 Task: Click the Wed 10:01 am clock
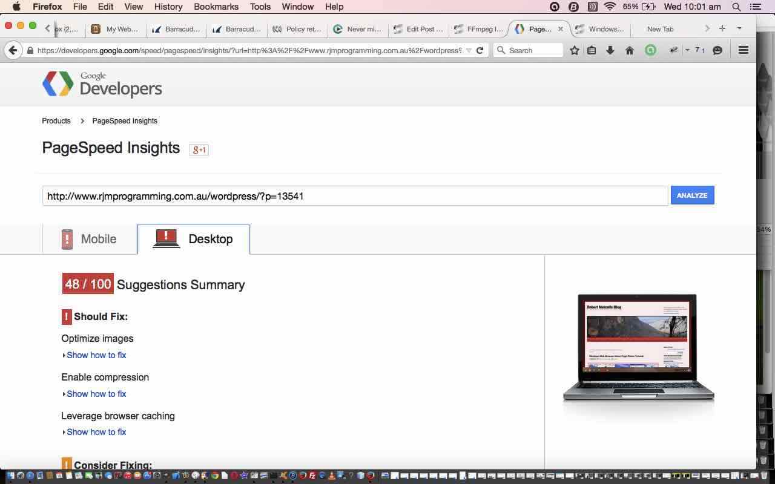click(692, 7)
